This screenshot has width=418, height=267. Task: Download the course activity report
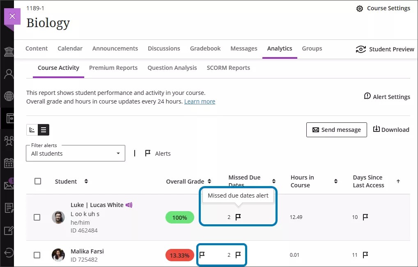click(x=390, y=129)
